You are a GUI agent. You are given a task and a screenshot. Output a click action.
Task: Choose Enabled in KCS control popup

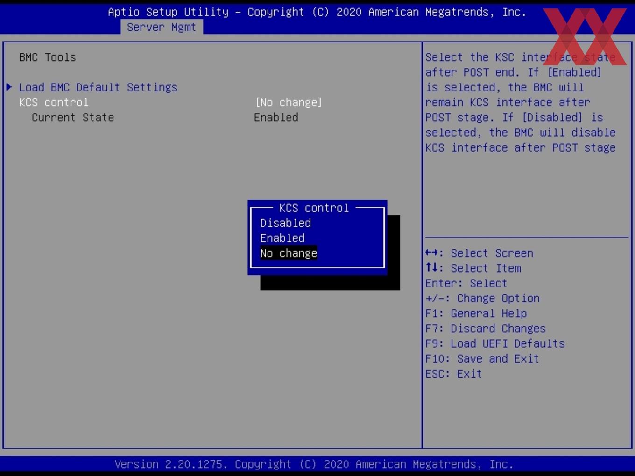click(x=282, y=238)
